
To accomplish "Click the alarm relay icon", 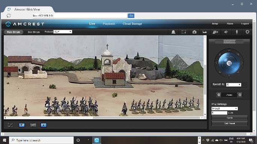I will tap(173, 32).
